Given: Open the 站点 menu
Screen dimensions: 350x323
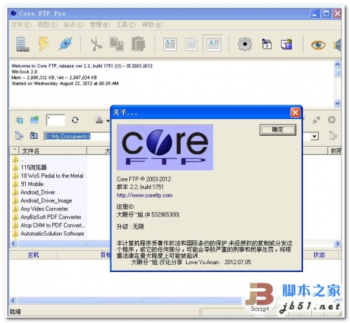Looking at the screenshot, I should tap(74, 25).
